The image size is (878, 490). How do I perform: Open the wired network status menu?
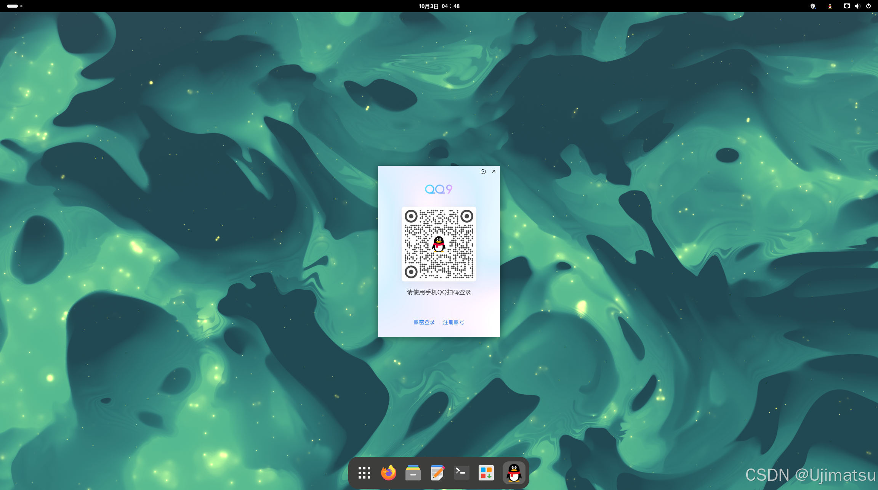(846, 6)
